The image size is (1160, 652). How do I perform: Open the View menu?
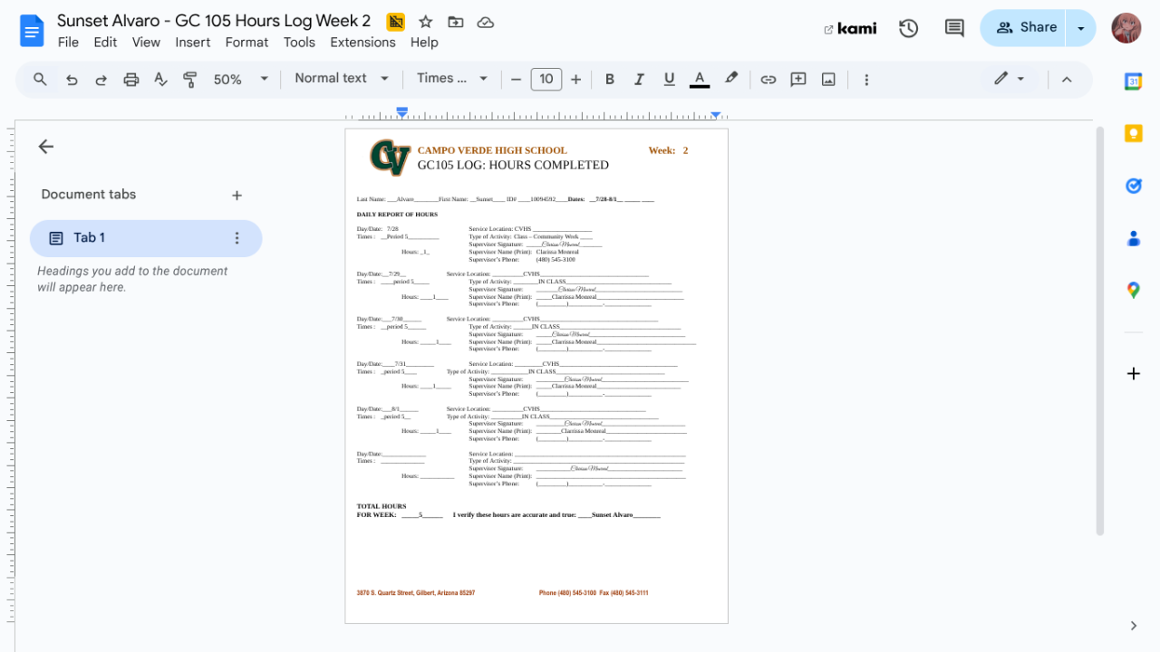[146, 43]
